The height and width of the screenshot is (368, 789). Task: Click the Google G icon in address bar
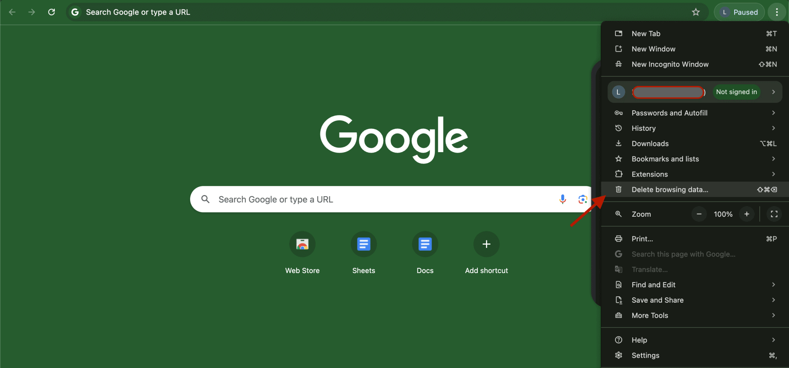[x=75, y=12]
